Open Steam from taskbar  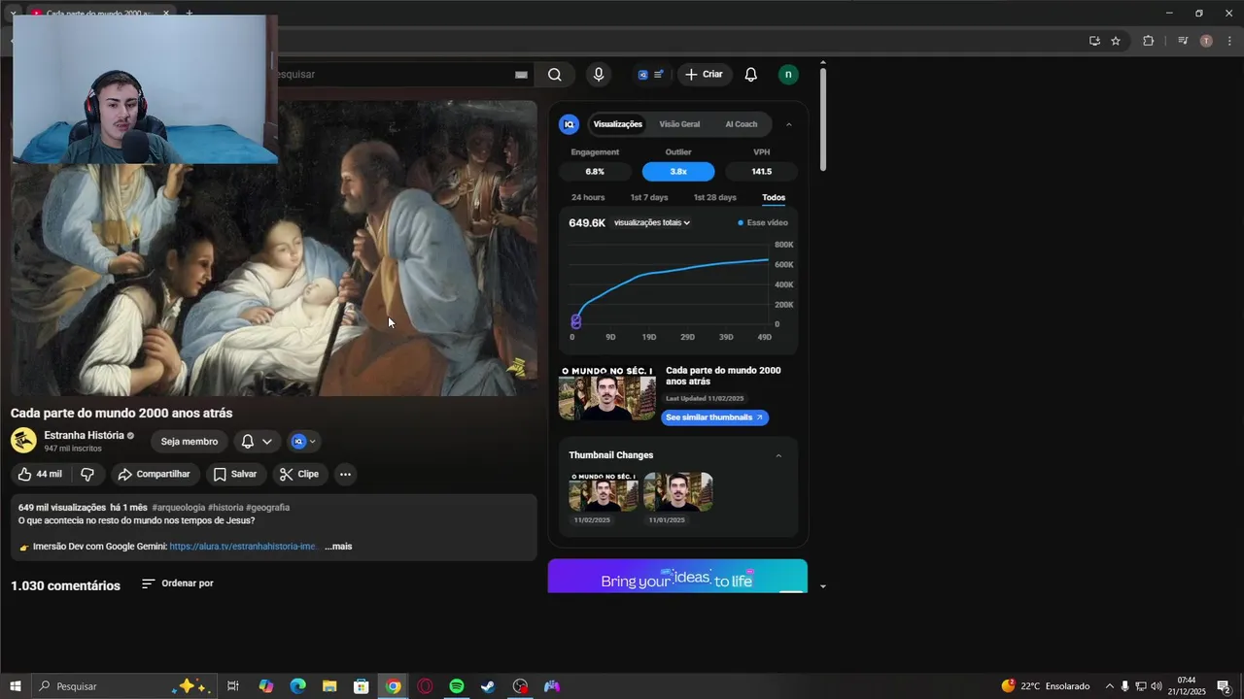pos(488,686)
